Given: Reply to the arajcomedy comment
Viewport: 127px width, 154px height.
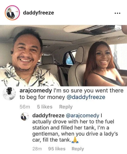Looking at the screenshot, I should [x=66, y=107].
